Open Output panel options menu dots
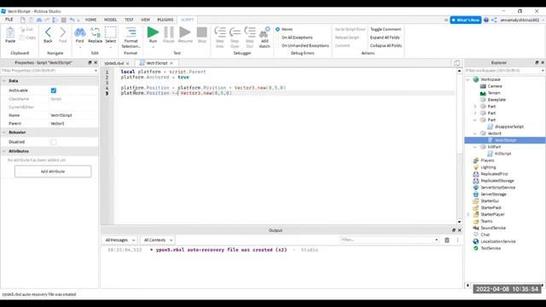 pyautogui.click(x=457, y=240)
